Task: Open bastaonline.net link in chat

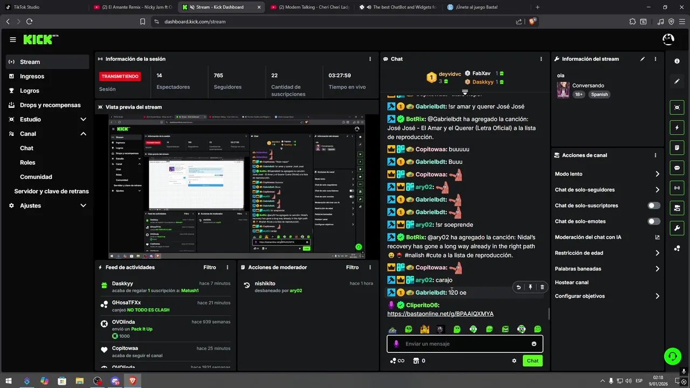Action: coord(440,314)
